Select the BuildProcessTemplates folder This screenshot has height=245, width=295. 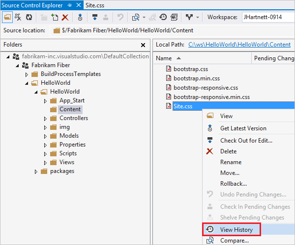pyautogui.click(x=71, y=74)
